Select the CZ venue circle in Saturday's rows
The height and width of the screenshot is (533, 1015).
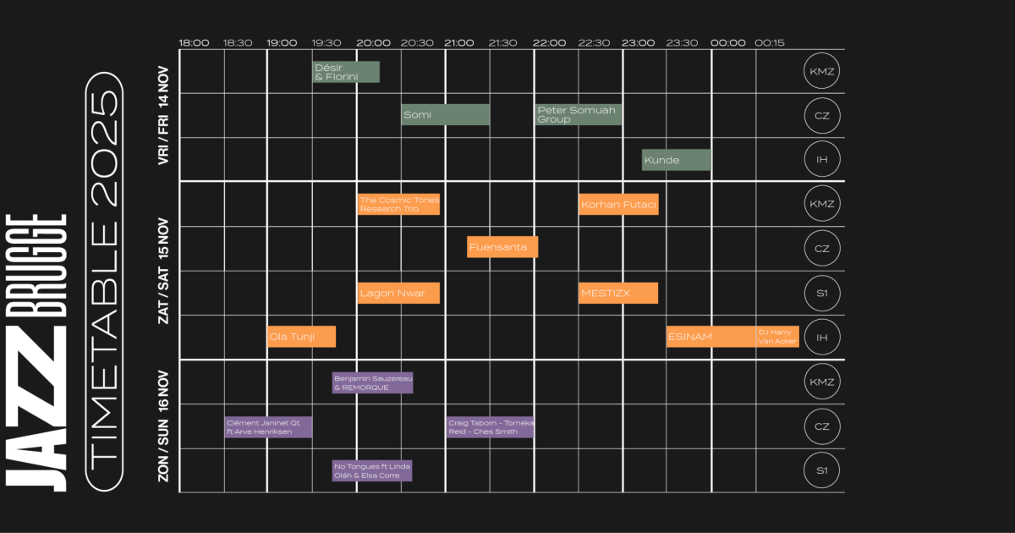coord(821,249)
